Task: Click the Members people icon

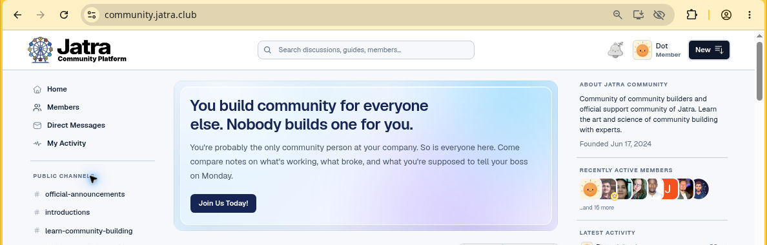Action: point(37,108)
